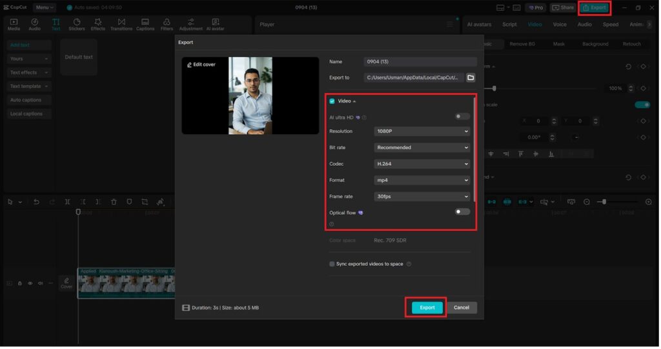Enable the AI ultra HD toggle
The height and width of the screenshot is (349, 661).
click(462, 117)
